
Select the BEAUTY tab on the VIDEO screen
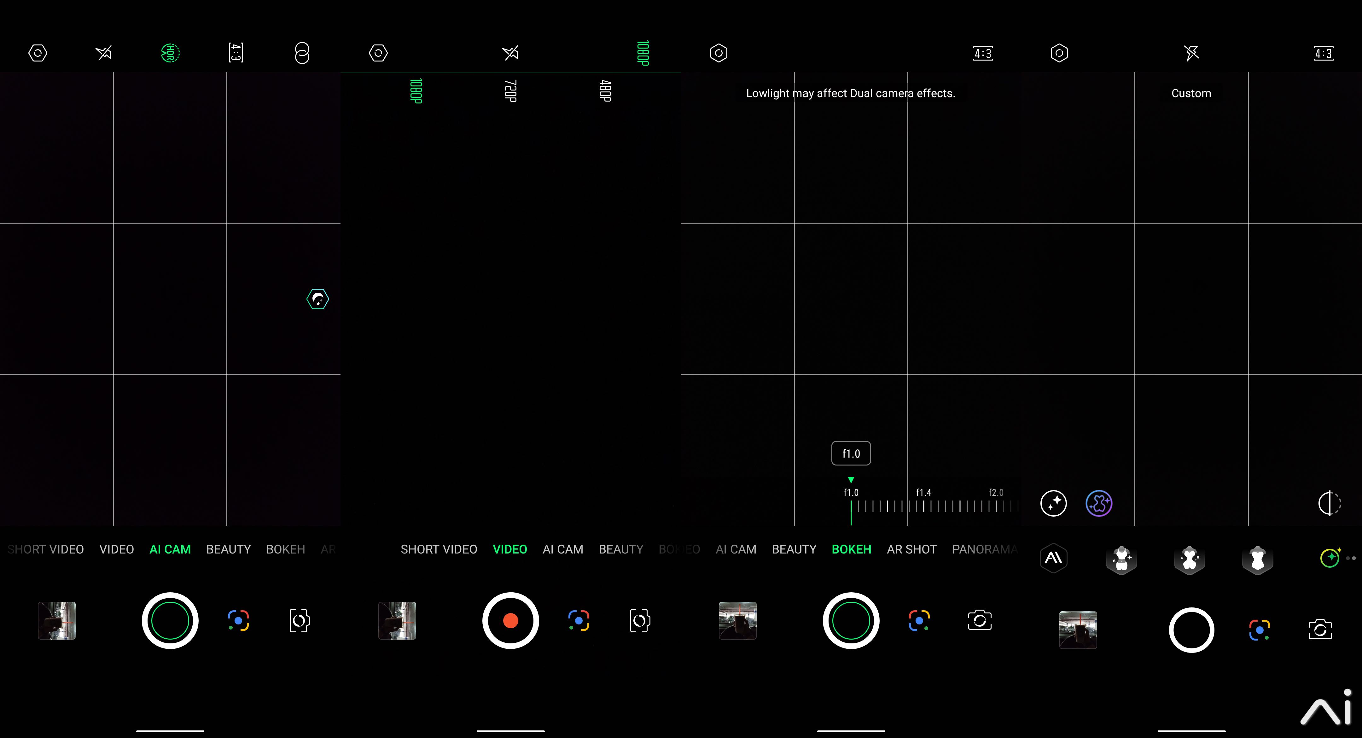621,549
